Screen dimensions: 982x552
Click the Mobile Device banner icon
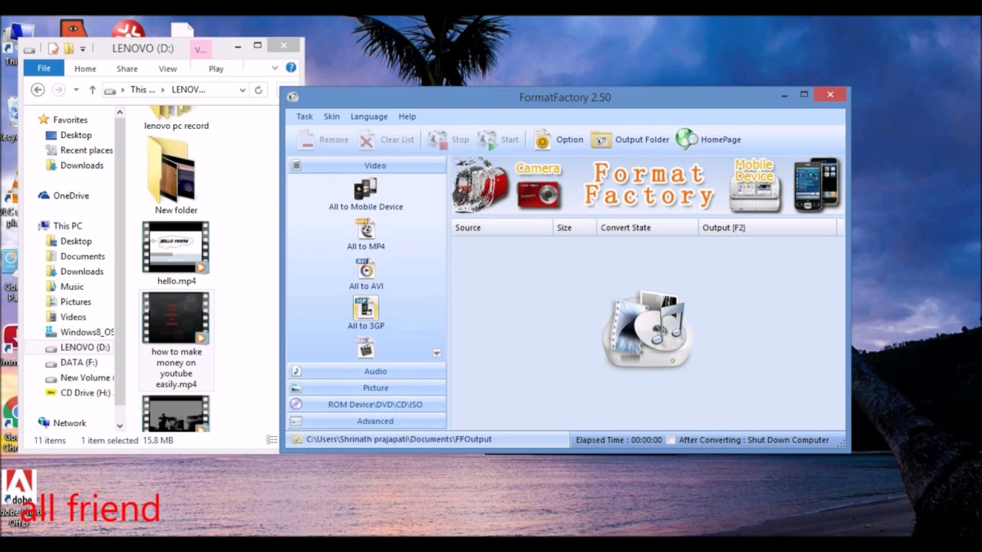(755, 185)
